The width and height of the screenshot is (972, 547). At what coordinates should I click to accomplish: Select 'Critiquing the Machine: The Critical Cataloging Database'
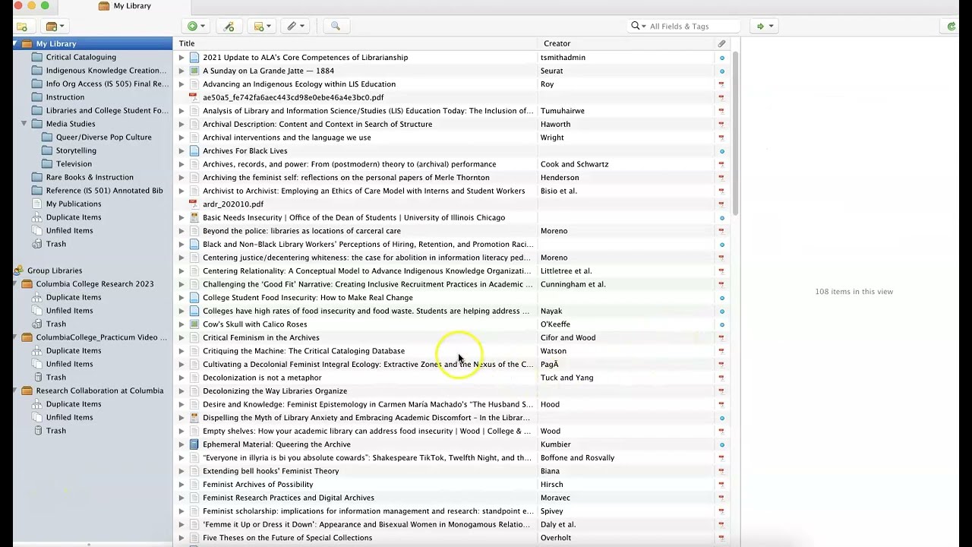(304, 351)
